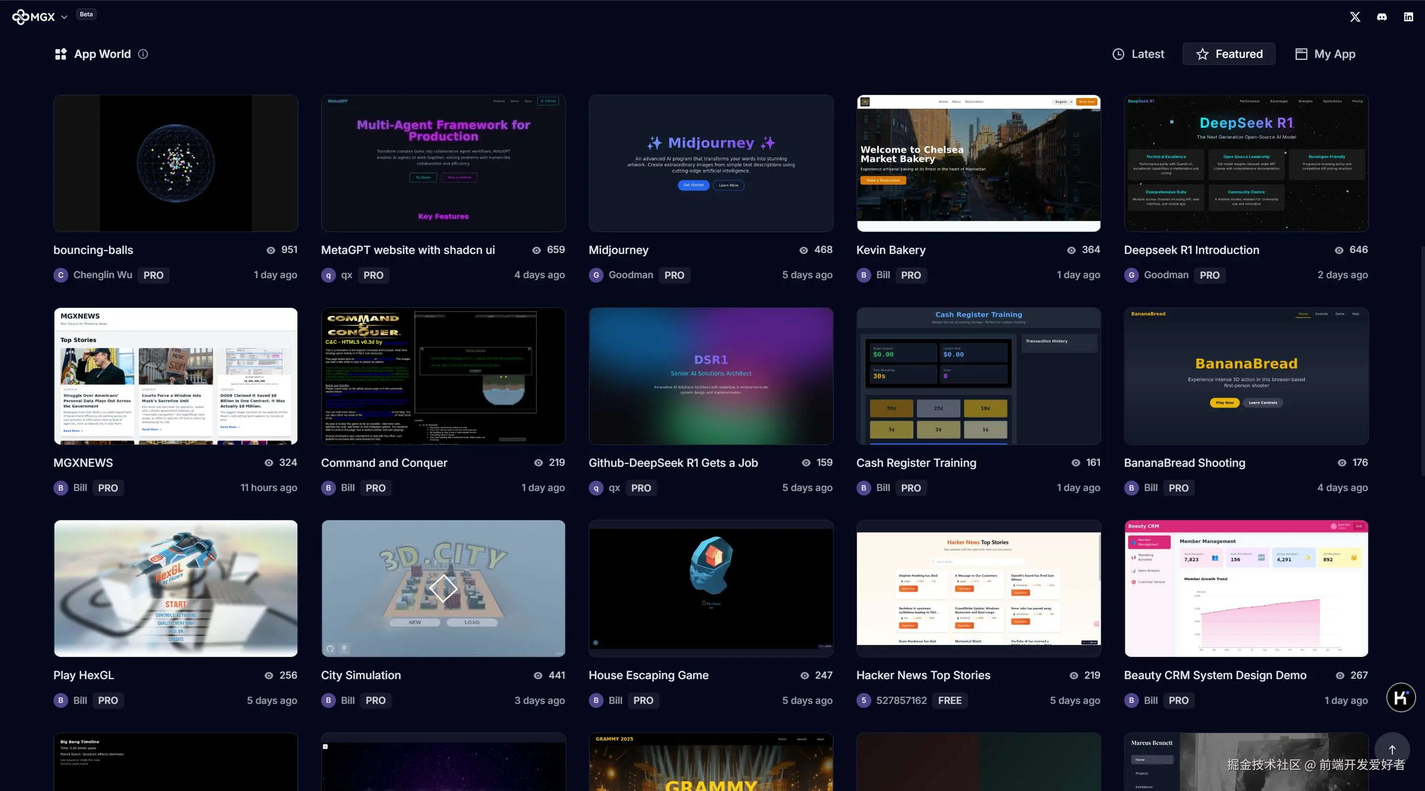The height and width of the screenshot is (791, 1425).
Task: Open the My App tab
Action: tap(1325, 53)
